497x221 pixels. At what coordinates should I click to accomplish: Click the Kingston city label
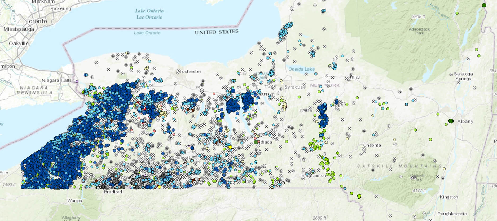(x=449, y=197)
